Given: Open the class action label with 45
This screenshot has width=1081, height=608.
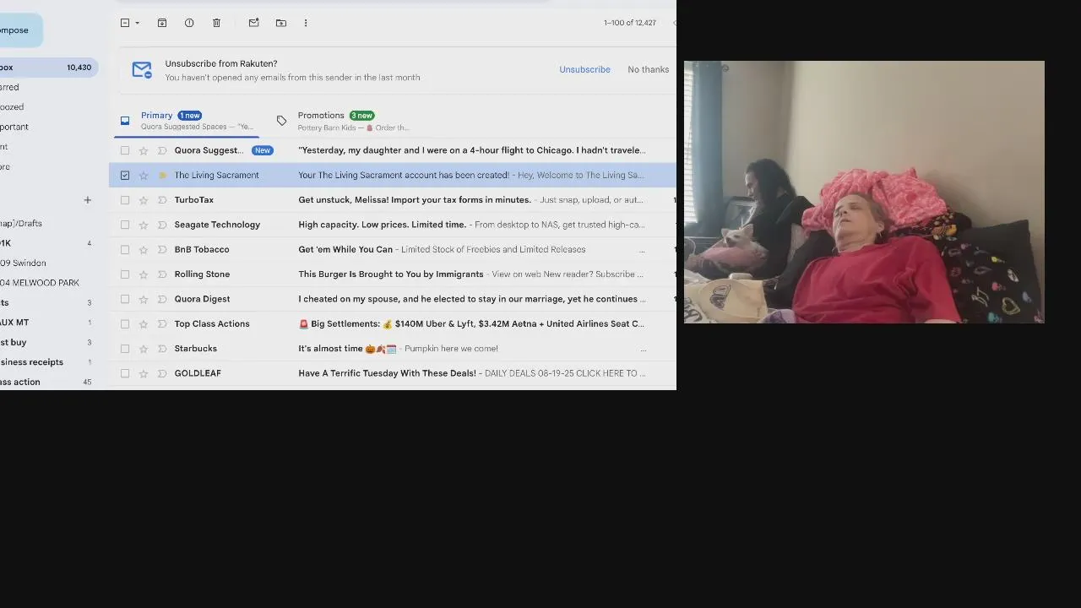Looking at the screenshot, I should (x=46, y=383).
